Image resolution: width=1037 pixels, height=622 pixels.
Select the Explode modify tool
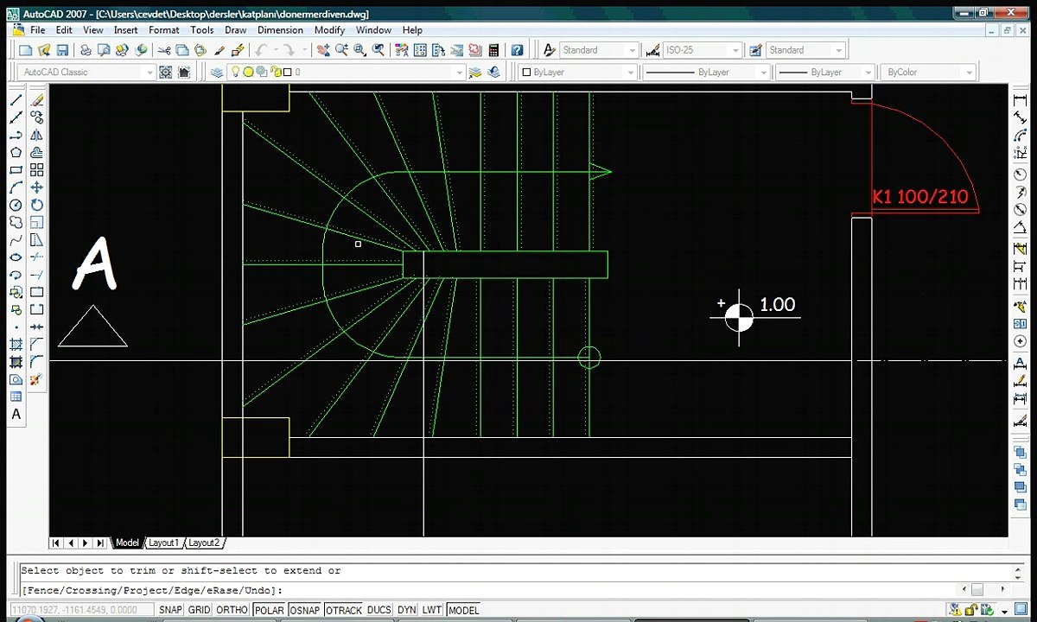(x=36, y=379)
